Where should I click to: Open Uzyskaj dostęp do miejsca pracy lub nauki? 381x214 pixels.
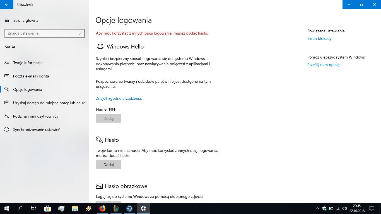pos(45,103)
